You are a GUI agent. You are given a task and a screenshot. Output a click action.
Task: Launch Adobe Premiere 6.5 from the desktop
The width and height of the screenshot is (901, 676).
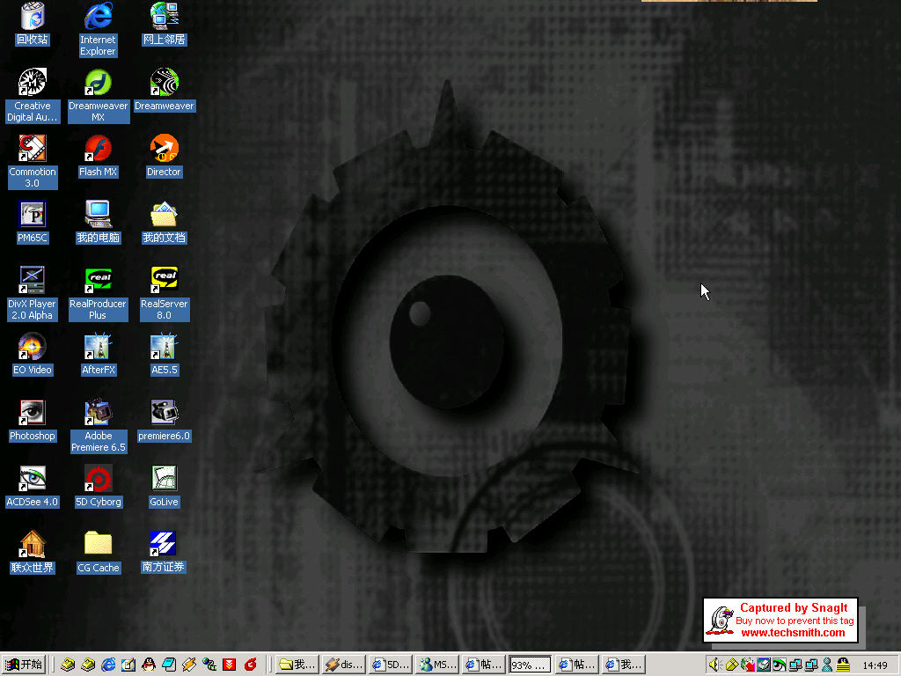pyautogui.click(x=98, y=412)
